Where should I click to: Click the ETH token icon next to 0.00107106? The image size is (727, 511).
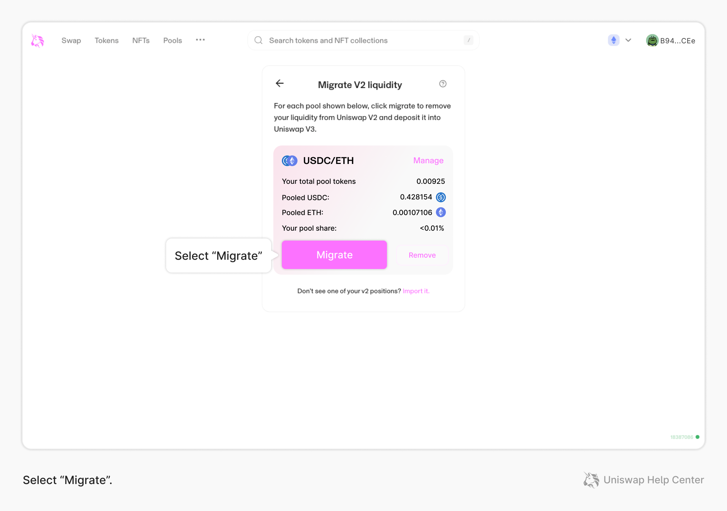[441, 212]
